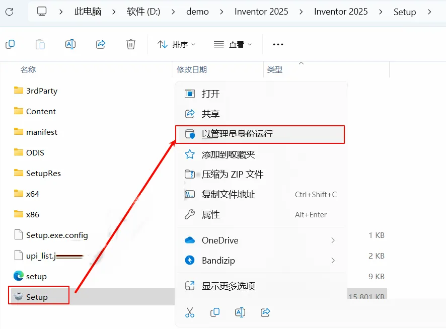Choose 复制文件地址 in context menu
Image resolution: width=446 pixels, height=329 pixels.
(x=261, y=195)
